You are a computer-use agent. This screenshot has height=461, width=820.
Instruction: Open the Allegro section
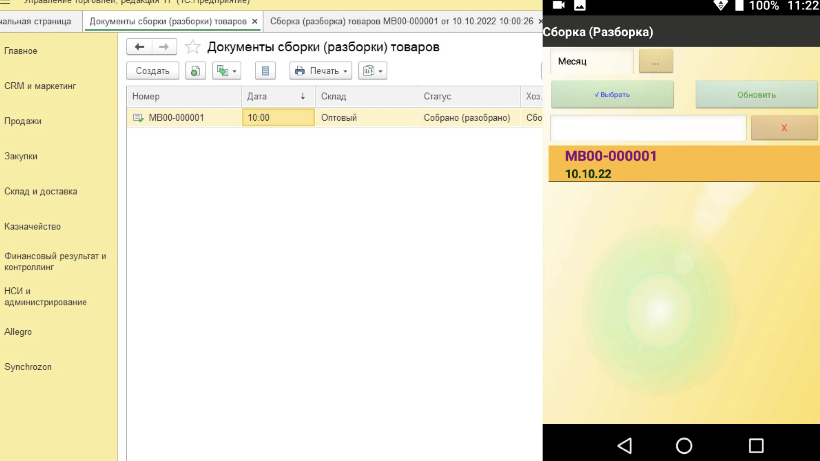click(x=18, y=332)
